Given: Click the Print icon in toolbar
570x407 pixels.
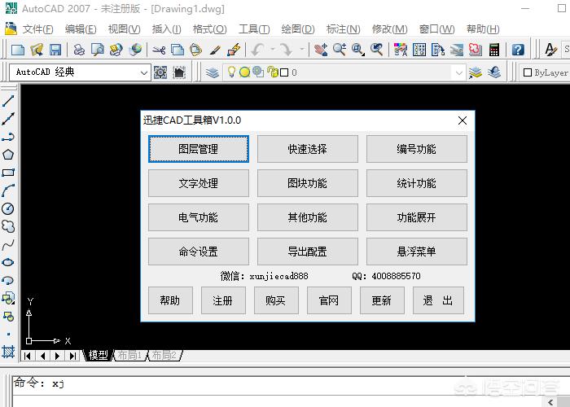Looking at the screenshot, I should pos(79,50).
